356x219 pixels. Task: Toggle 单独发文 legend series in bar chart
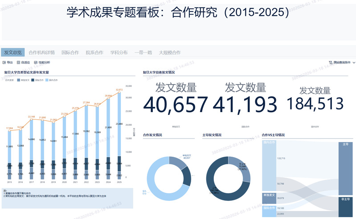pyautogui.click(x=23, y=80)
